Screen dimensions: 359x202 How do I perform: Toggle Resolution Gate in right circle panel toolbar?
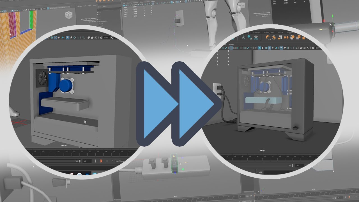point(238,48)
